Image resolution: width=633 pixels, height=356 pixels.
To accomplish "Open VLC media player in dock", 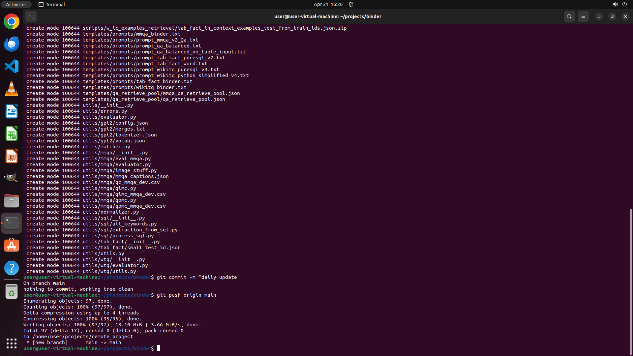I will (12, 89).
